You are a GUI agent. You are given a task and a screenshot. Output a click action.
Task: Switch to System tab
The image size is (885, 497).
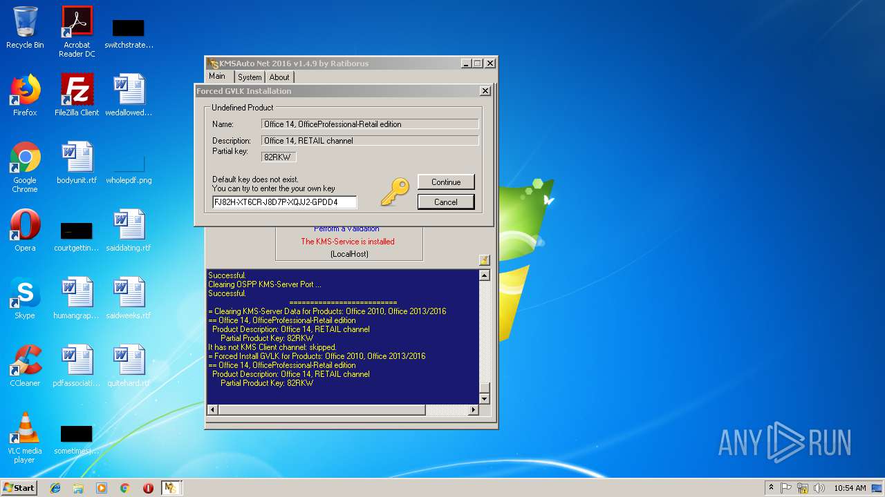(x=250, y=77)
